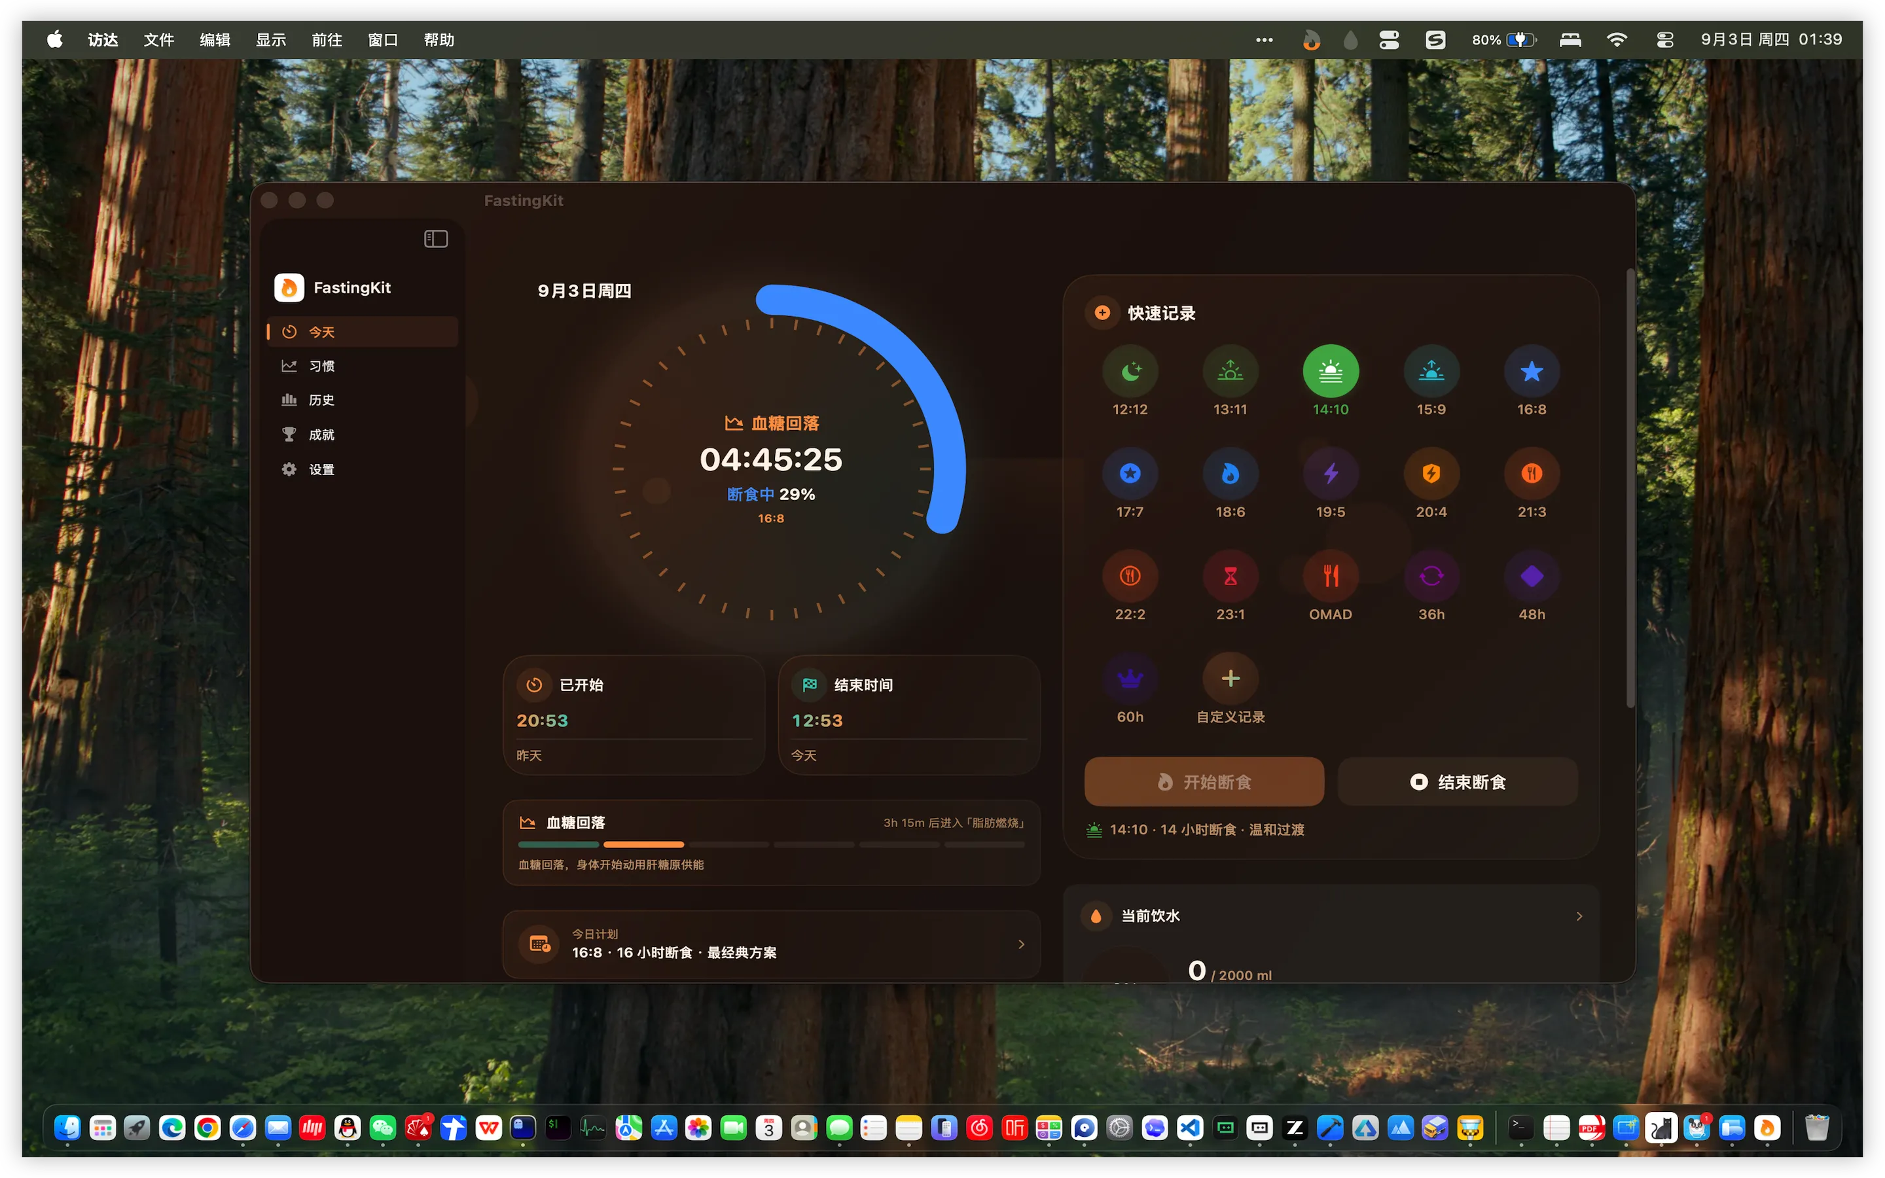This screenshot has width=1885, height=1178.
Task: Expand the 今日计划 16:8 plan chevron
Action: (1021, 944)
